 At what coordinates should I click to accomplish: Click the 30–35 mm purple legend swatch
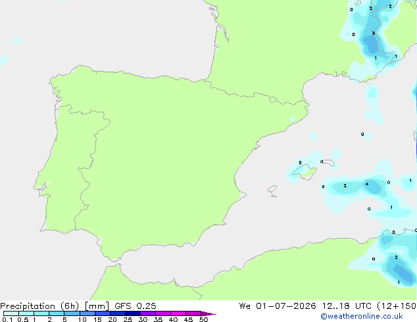[x=148, y=313]
